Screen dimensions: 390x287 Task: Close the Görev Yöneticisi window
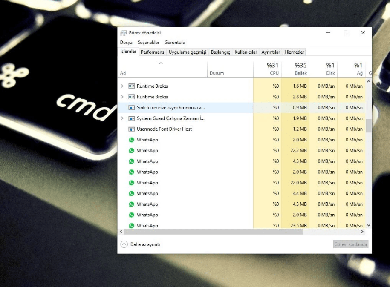click(363, 32)
